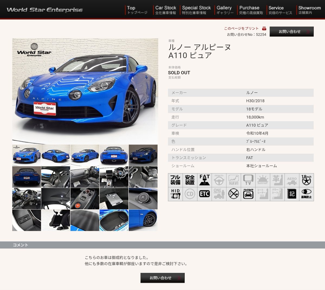Screen dimensions: 325x290
Task: Click the bottom お問い合わせ inquiry button
Action: pyautogui.click(x=162, y=278)
